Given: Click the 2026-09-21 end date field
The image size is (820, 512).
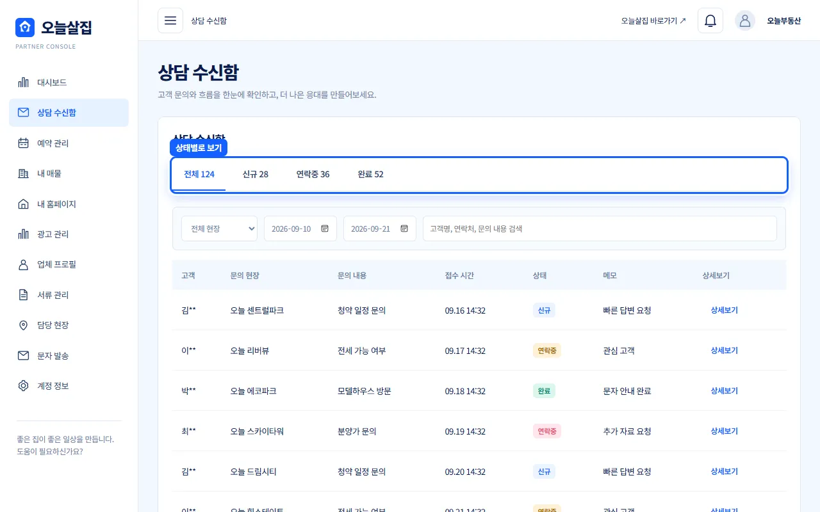Looking at the screenshot, I should pos(380,228).
